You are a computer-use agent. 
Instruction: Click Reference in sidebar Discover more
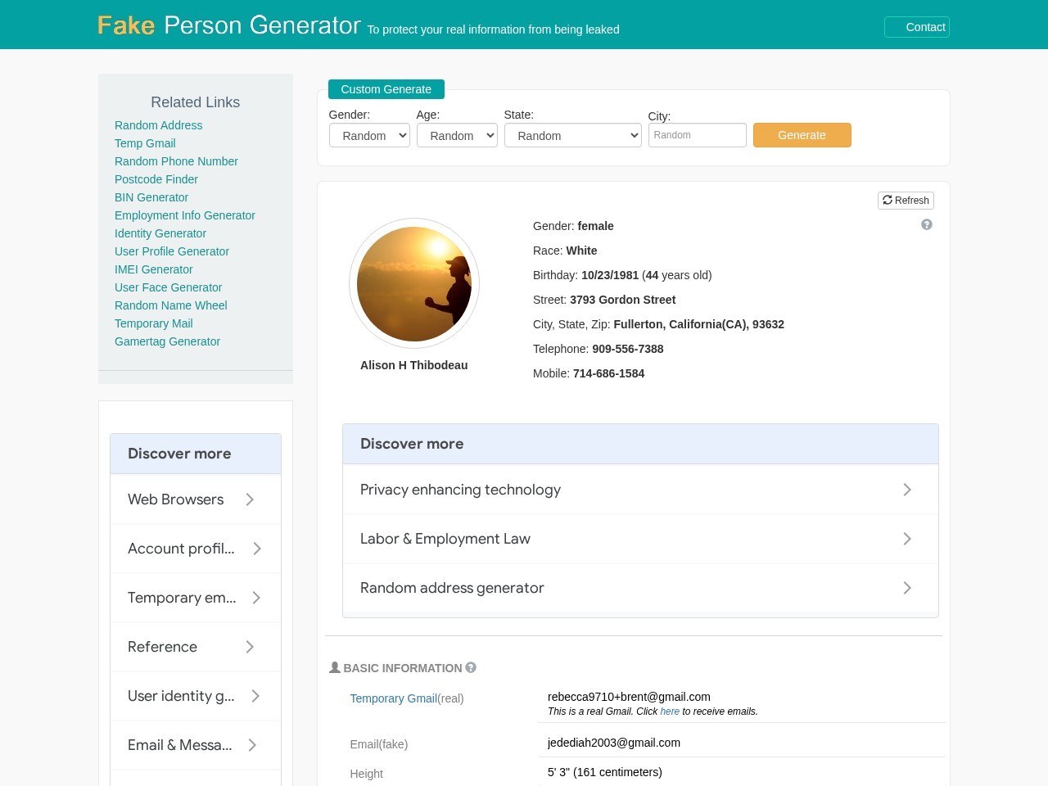tap(196, 647)
